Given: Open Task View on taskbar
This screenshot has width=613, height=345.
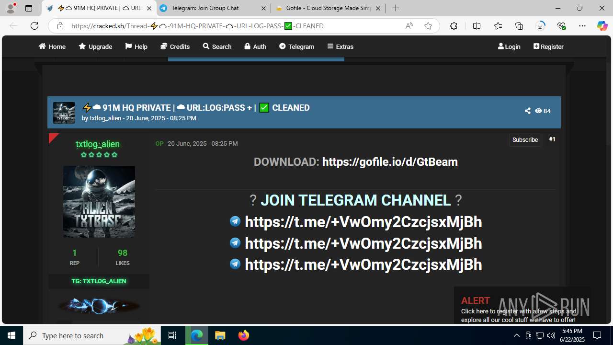Looking at the screenshot, I should click(x=172, y=335).
